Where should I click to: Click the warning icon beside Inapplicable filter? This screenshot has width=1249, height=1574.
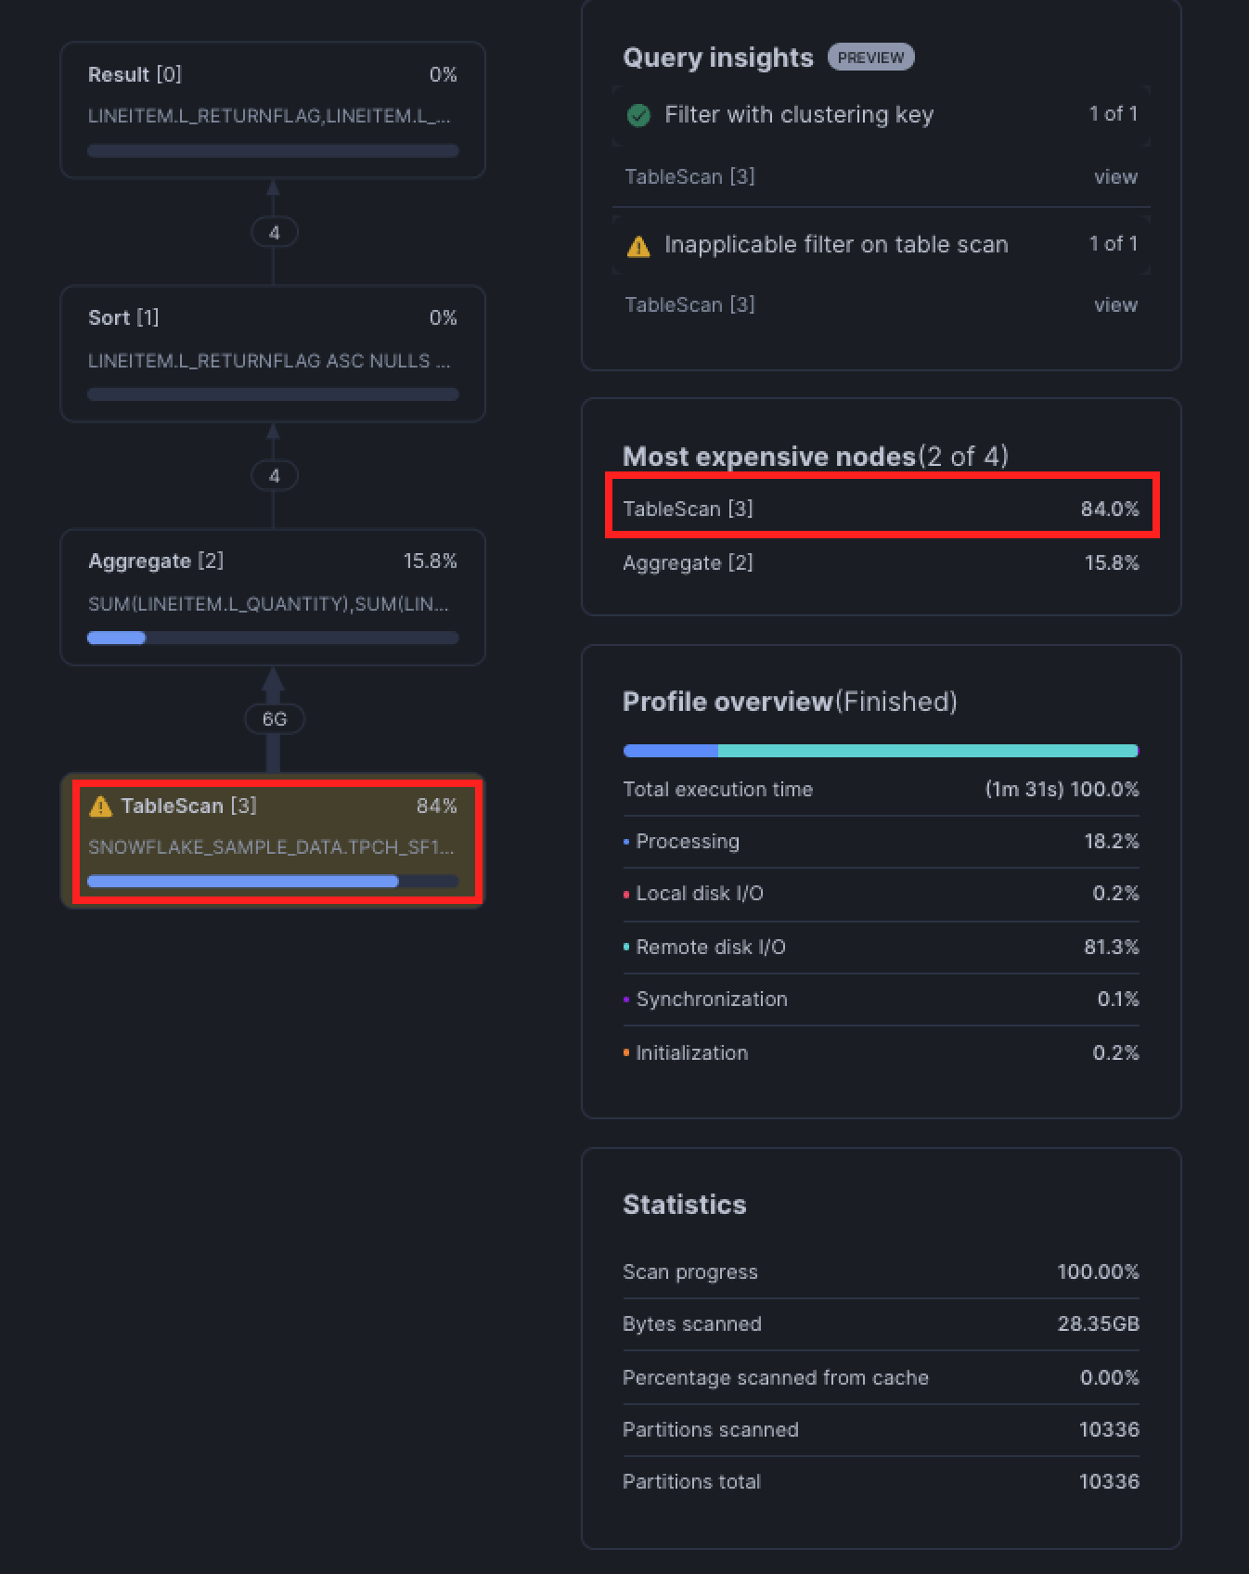(x=638, y=246)
